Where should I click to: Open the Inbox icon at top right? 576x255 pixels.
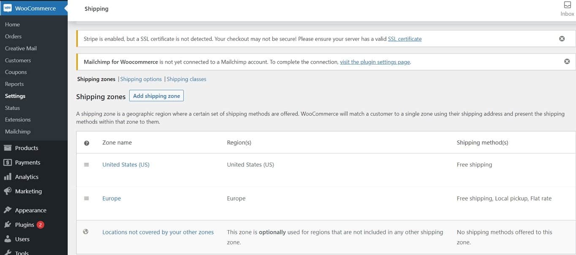(567, 5)
